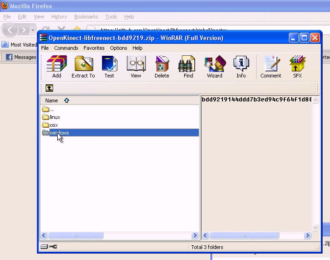This screenshot has height=260, width=330.
Task: Close the WinRAR window
Action: pyautogui.click(x=315, y=38)
